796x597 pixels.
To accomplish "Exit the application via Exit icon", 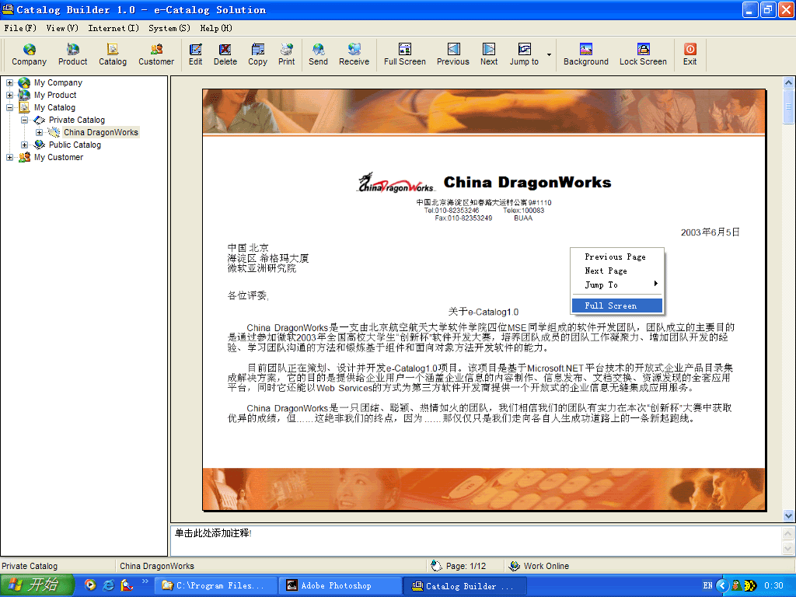I will tap(690, 54).
